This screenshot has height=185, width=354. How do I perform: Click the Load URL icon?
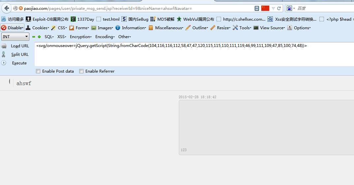(x=4, y=46)
